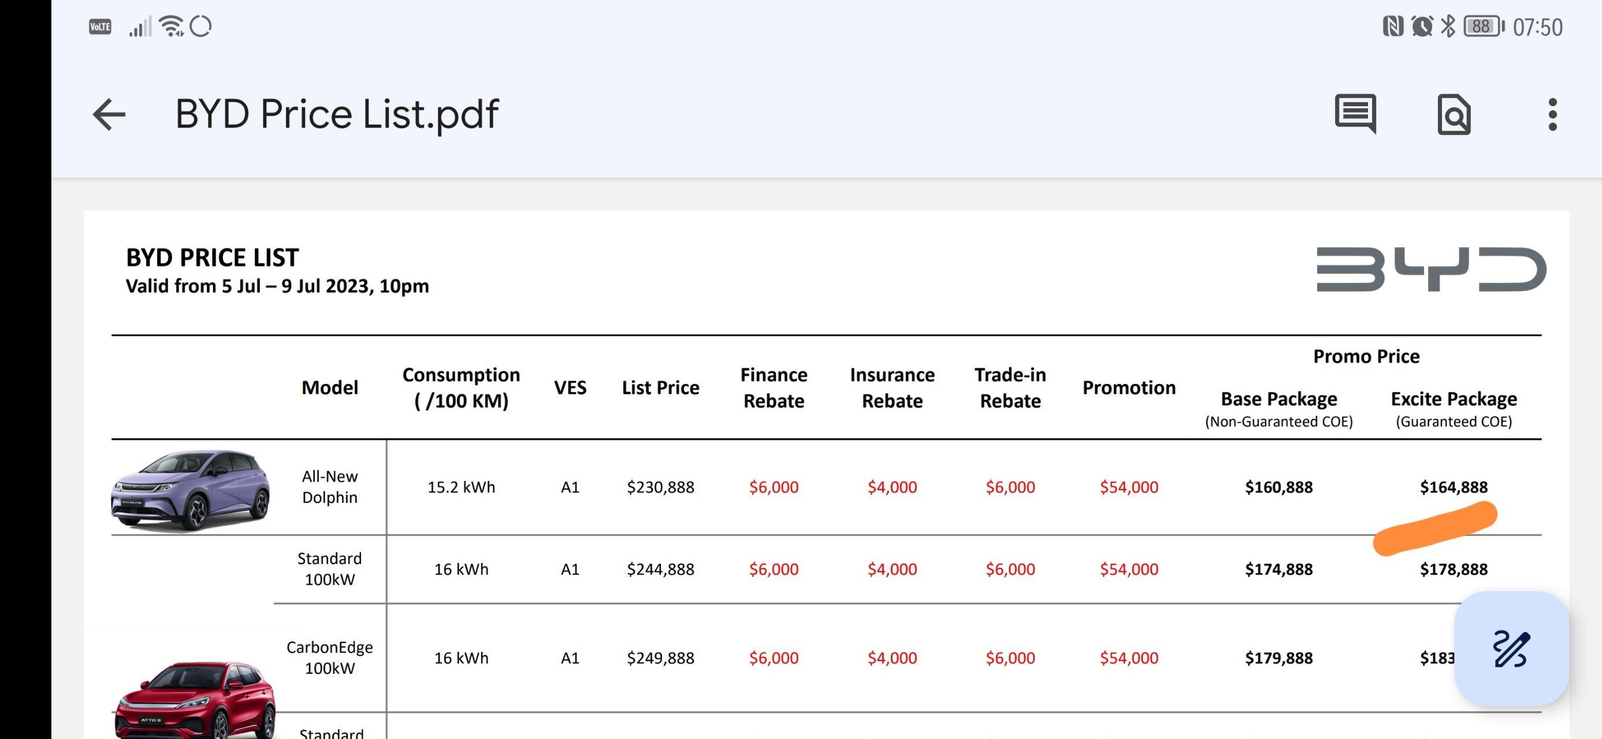Tap the cellular signal bars icon
Image resolution: width=1602 pixels, height=739 pixels.
click(140, 27)
